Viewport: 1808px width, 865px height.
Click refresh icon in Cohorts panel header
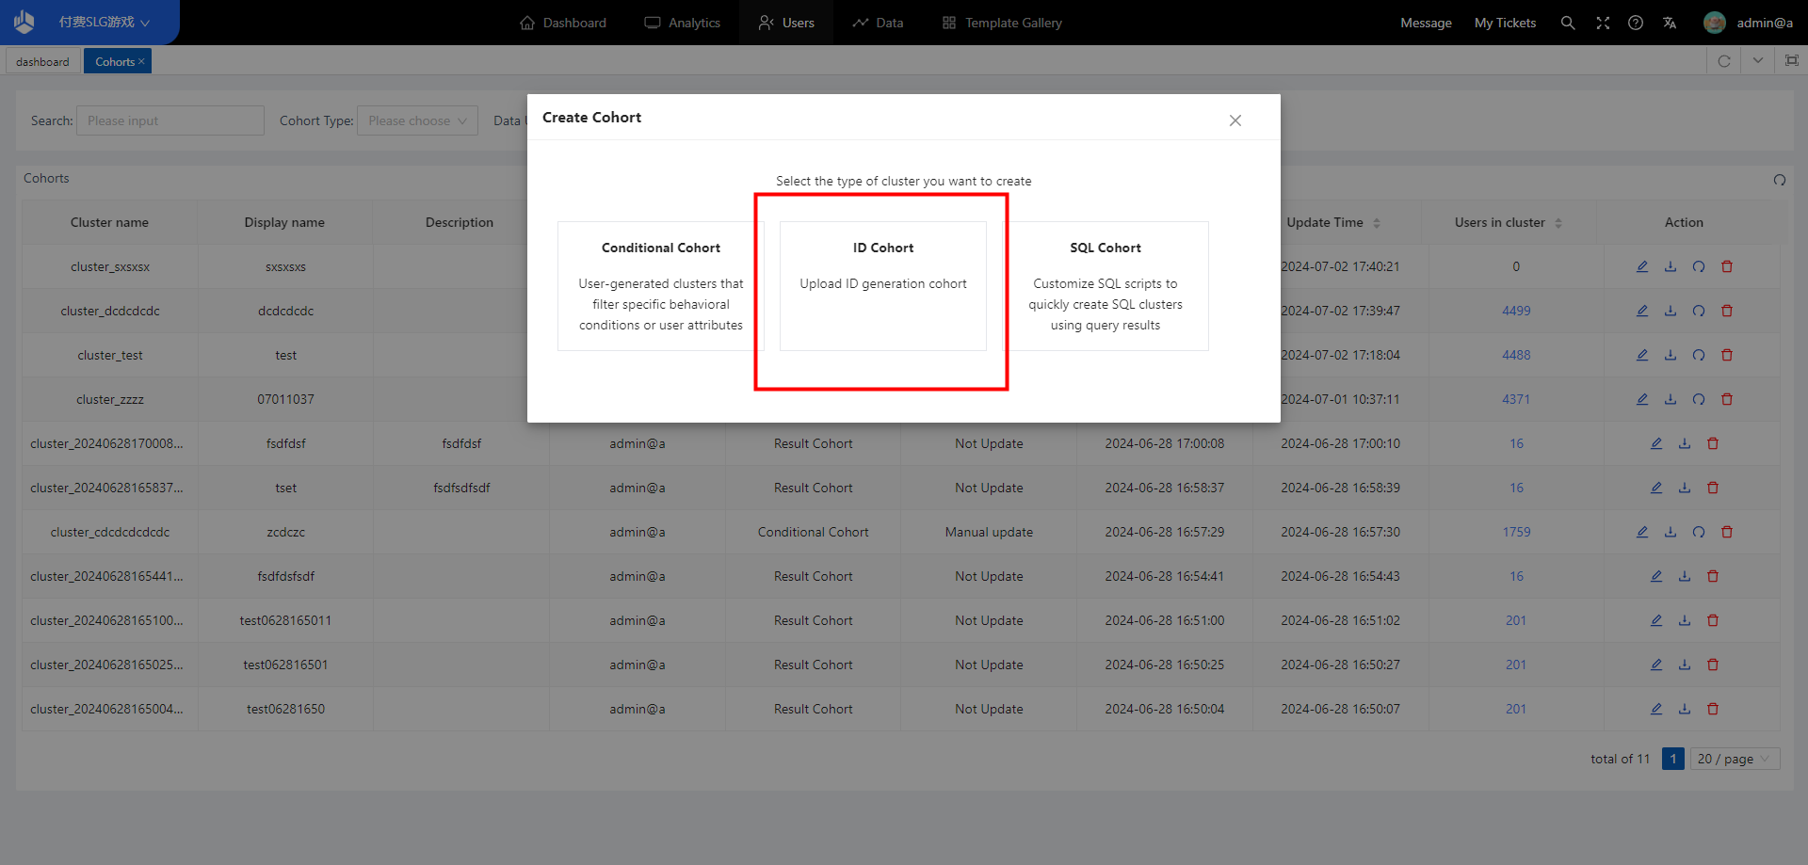pos(1780,180)
